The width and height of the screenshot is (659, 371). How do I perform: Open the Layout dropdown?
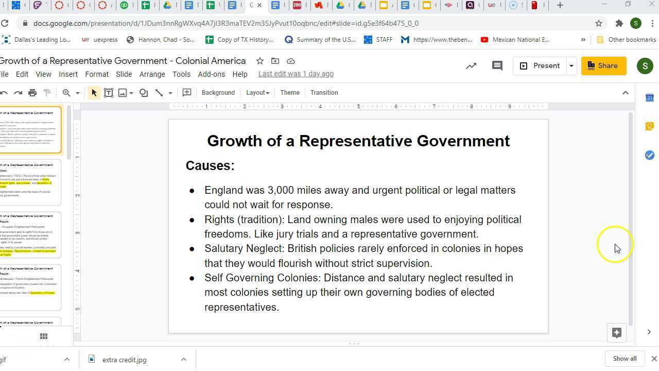click(257, 93)
